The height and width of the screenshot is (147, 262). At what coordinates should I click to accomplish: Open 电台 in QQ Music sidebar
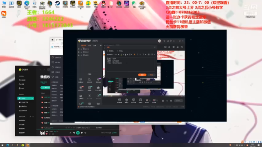point(22,88)
